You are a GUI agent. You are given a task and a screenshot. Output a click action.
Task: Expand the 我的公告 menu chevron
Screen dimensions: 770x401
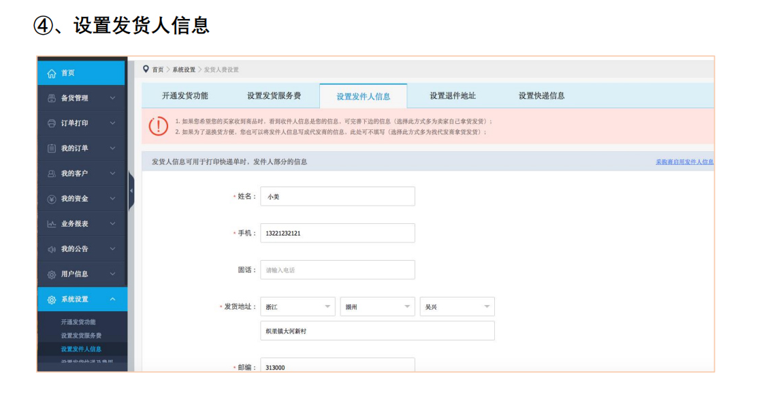click(112, 249)
